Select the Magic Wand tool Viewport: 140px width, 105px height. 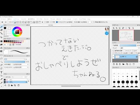(1, 62)
